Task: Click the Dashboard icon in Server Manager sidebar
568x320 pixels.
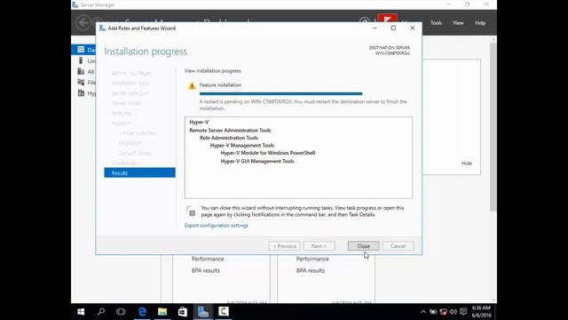Action: 81,50
